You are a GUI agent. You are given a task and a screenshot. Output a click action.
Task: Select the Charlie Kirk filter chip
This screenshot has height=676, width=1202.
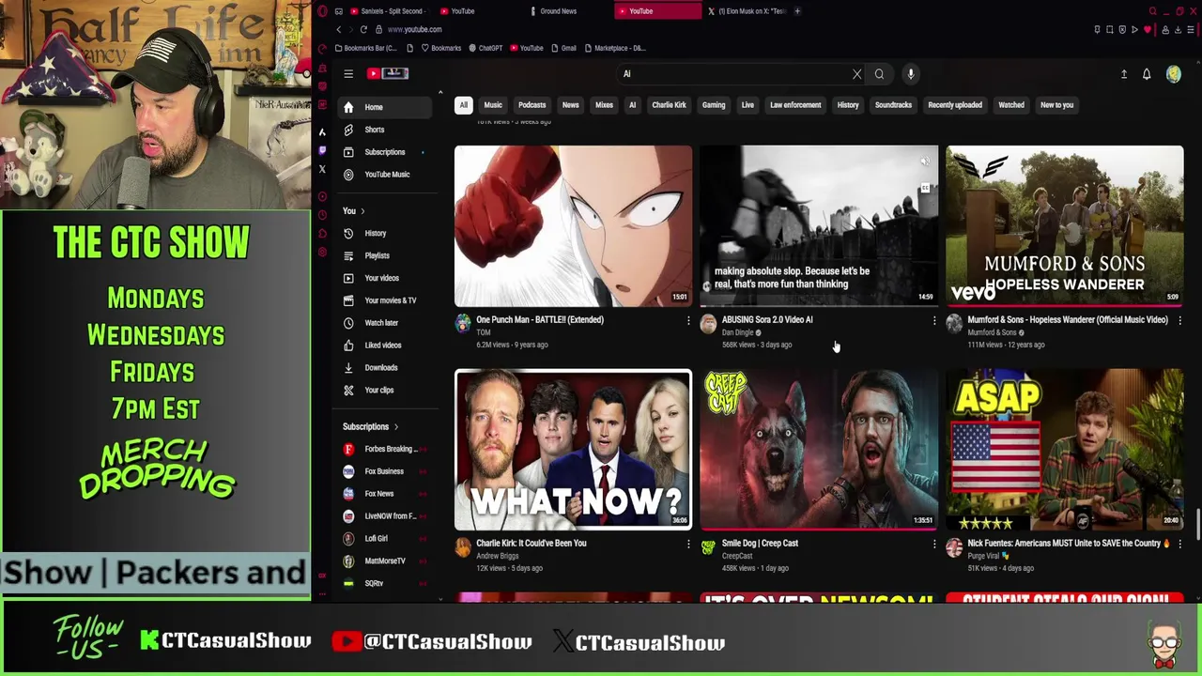669,105
